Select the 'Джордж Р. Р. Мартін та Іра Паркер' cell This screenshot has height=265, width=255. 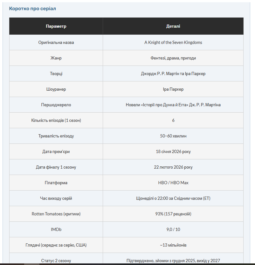pos(173,74)
